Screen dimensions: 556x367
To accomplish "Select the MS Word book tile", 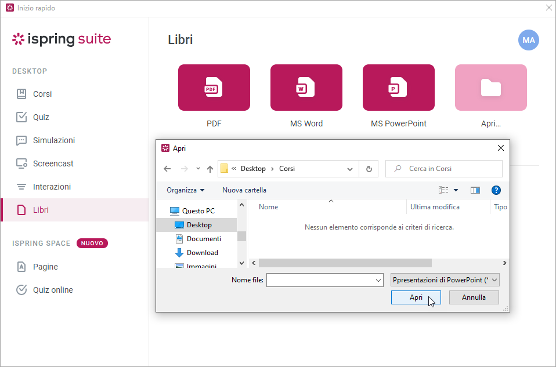I will tap(306, 88).
